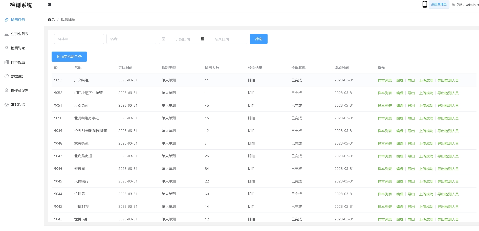Click 编辑 for 广文街道 row

tap(400, 80)
